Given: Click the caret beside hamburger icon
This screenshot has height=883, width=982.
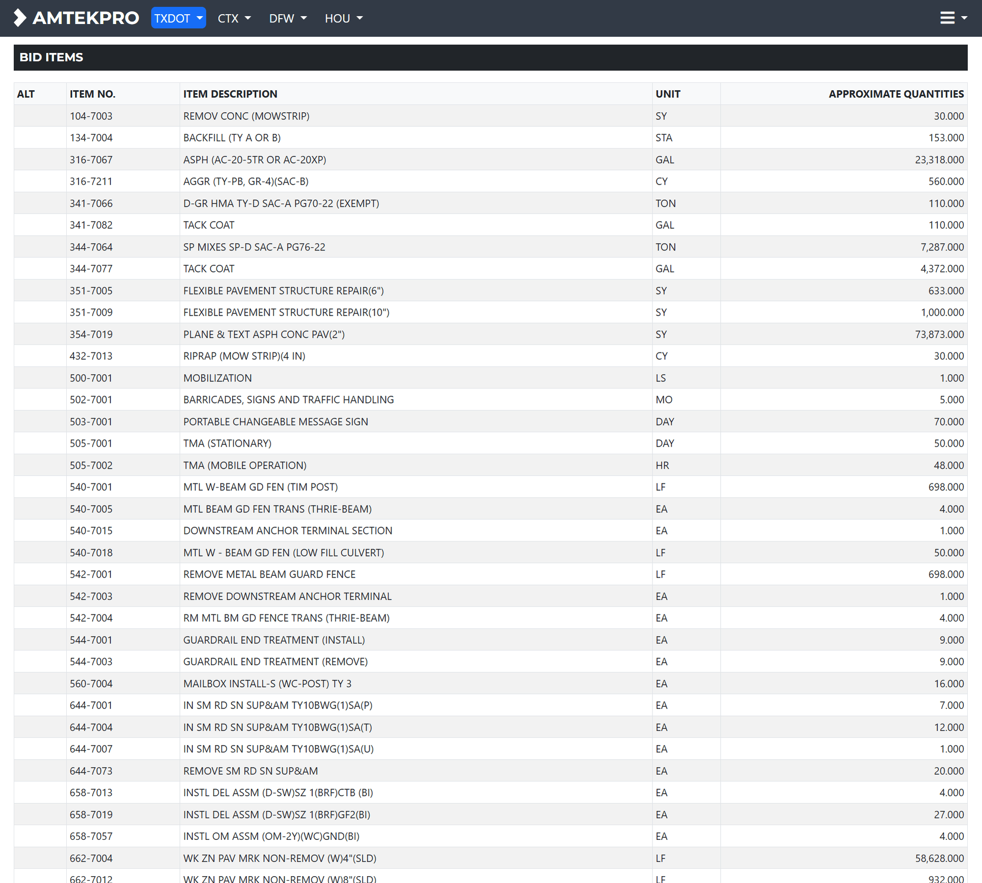Looking at the screenshot, I should pyautogui.click(x=964, y=18).
